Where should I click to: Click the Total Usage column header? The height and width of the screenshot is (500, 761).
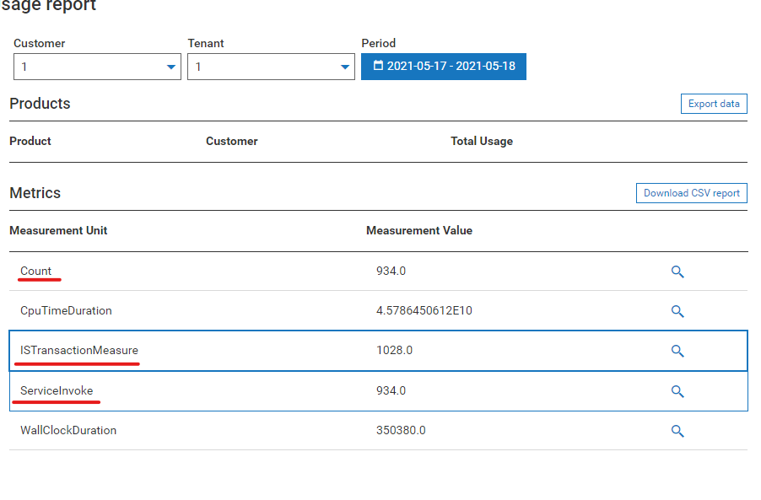pyautogui.click(x=481, y=141)
